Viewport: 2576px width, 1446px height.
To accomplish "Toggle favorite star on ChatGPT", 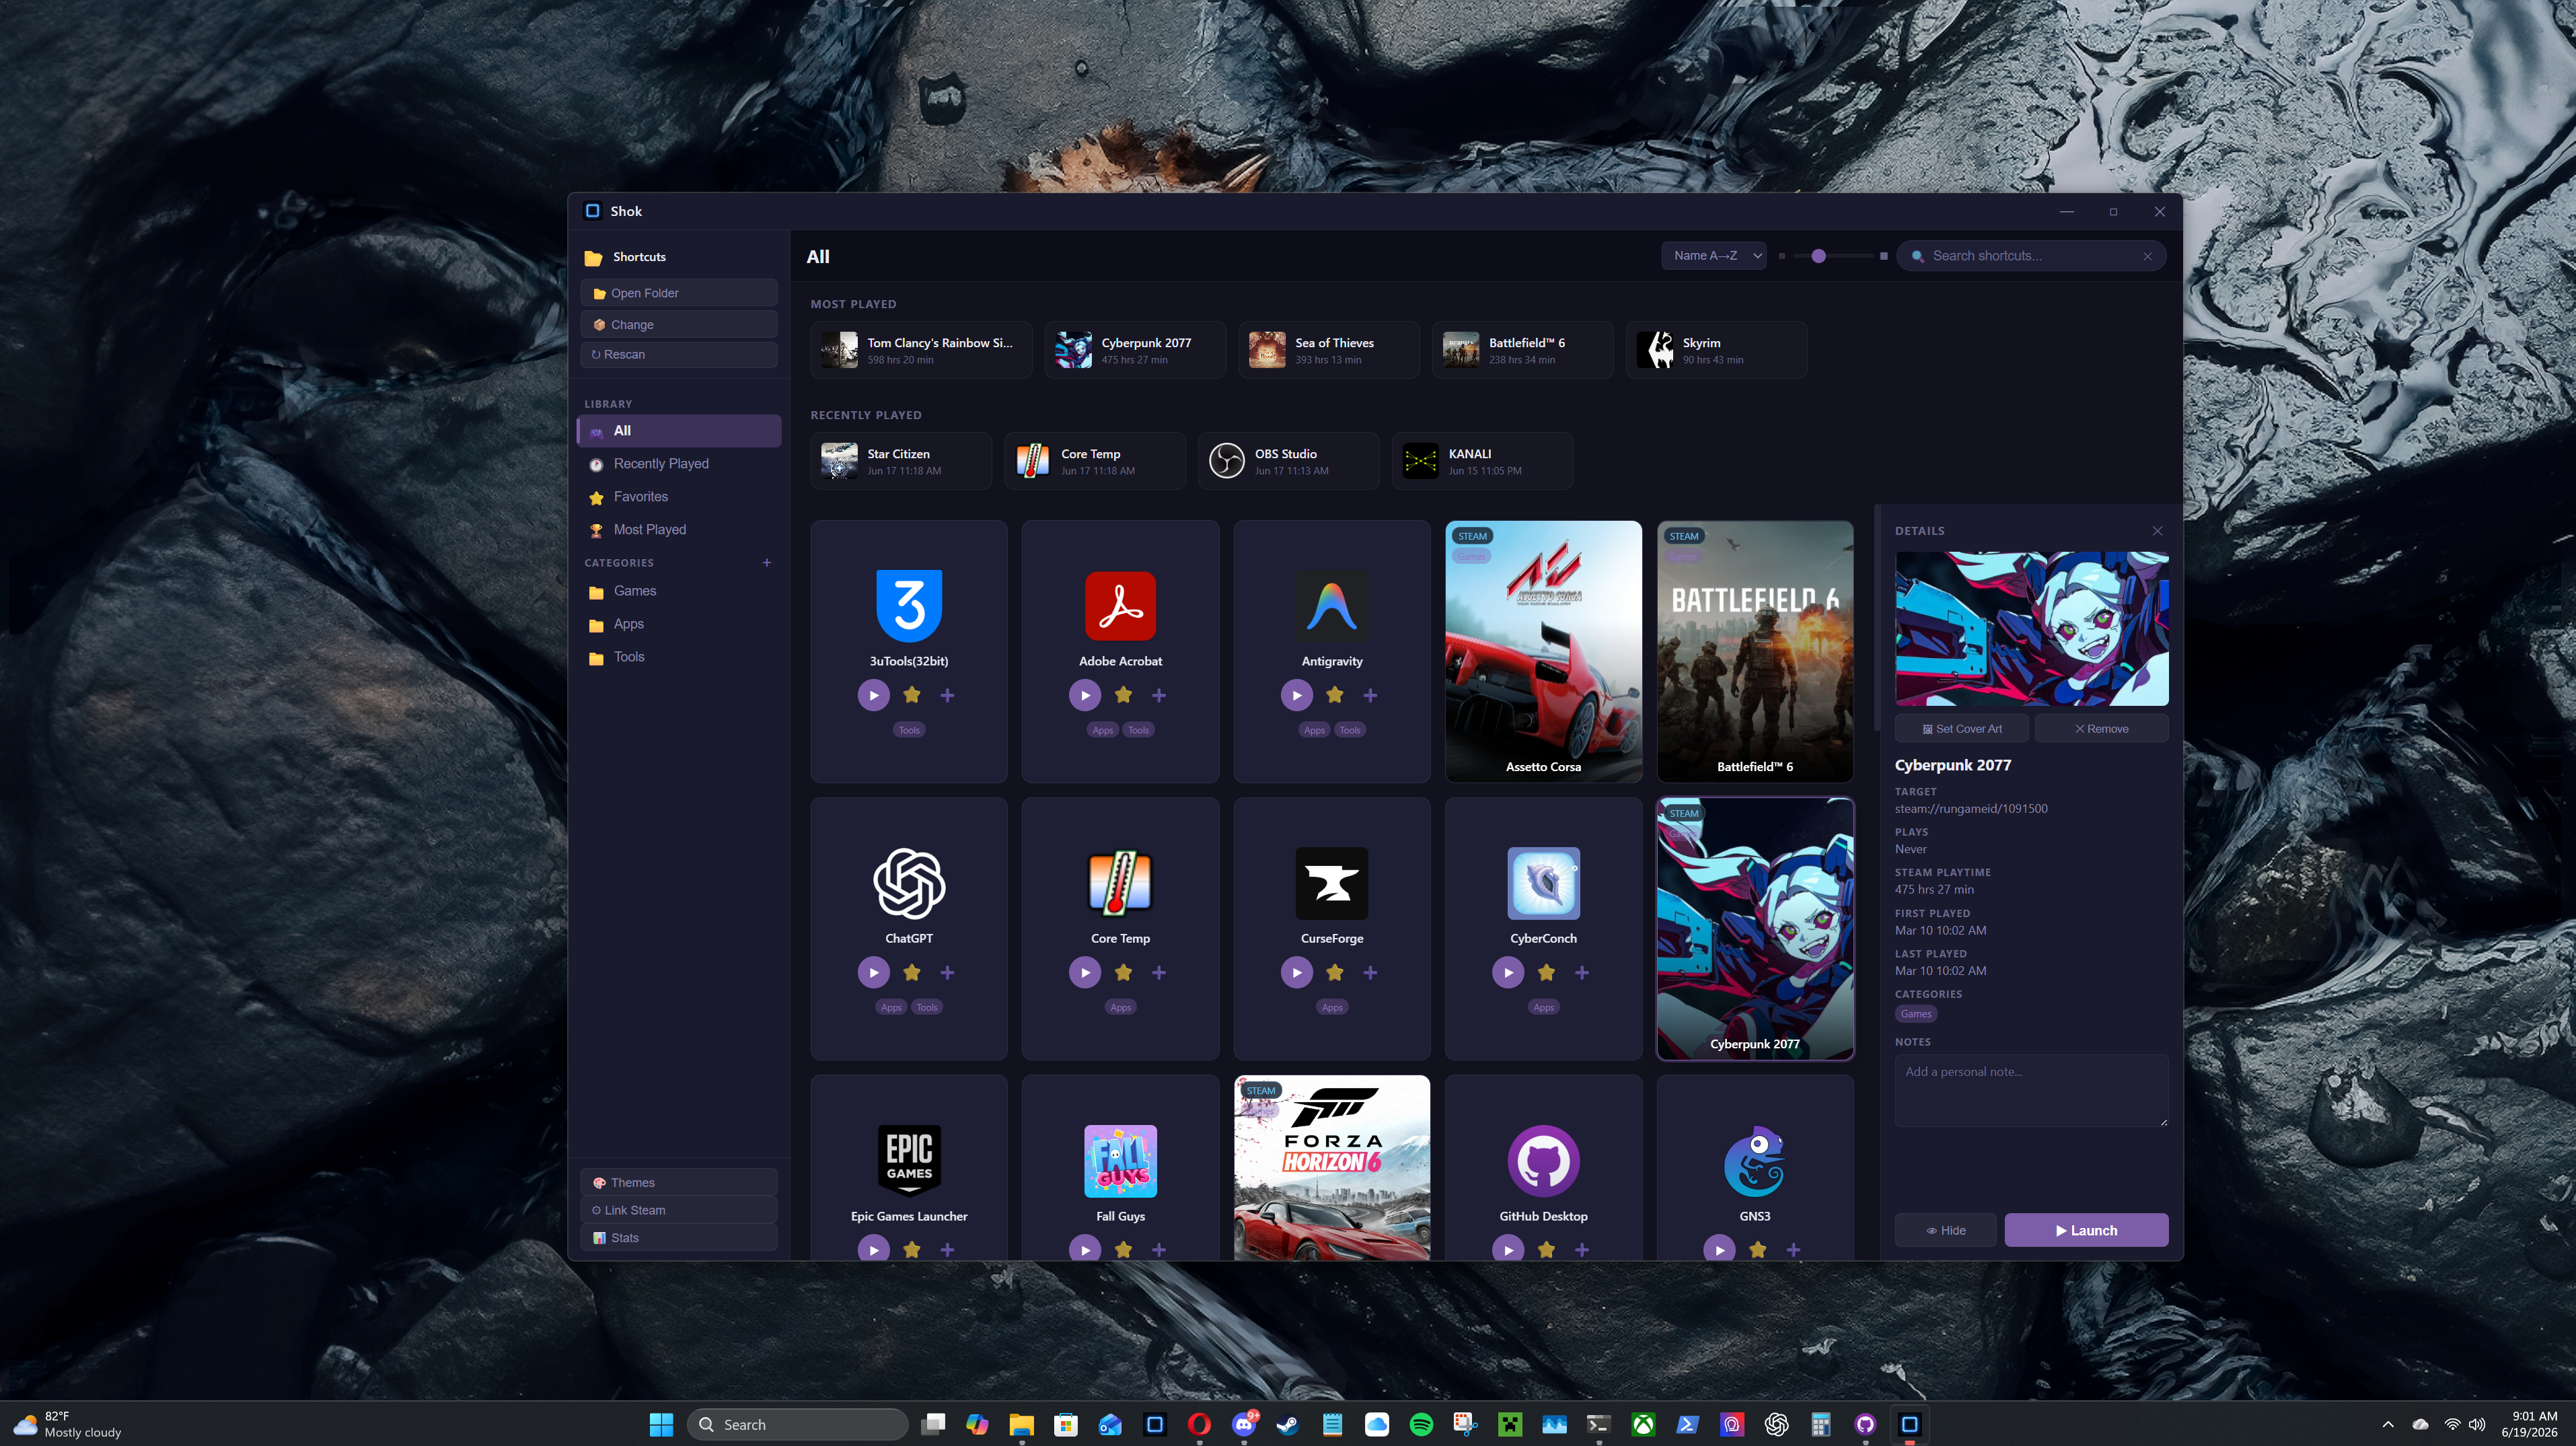I will click(x=912, y=972).
